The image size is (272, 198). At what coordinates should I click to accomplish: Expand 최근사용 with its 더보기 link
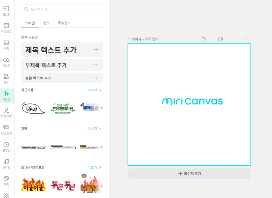click(x=94, y=90)
